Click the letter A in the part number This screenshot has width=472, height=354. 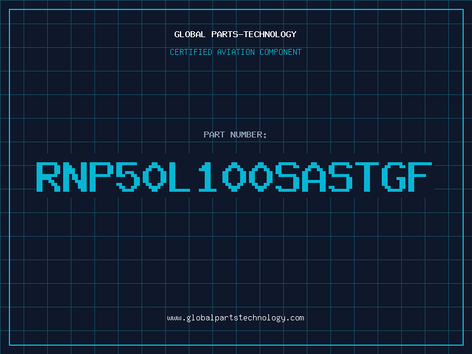click(x=314, y=176)
